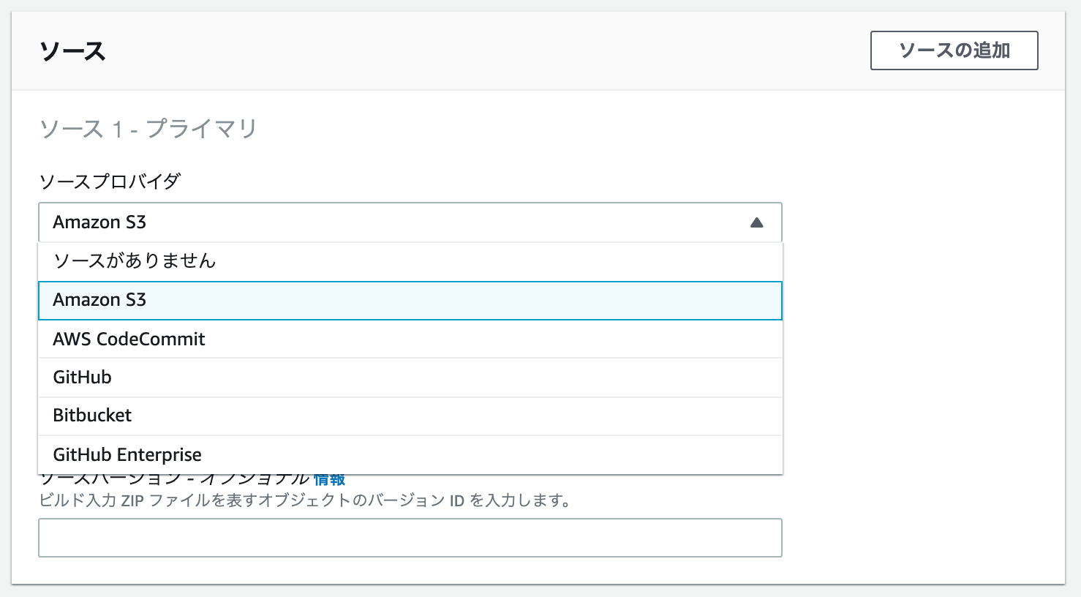Viewport: 1081px width, 597px height.
Task: Select Amazon S3 in the dropdown list
Action: tap(410, 301)
